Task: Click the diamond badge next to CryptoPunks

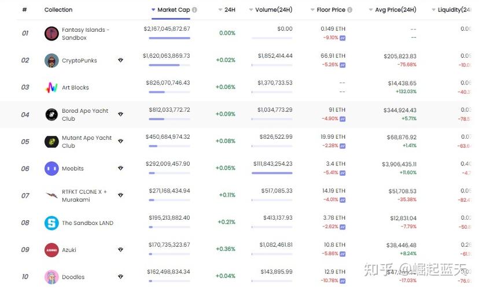Action: pyautogui.click(x=121, y=60)
